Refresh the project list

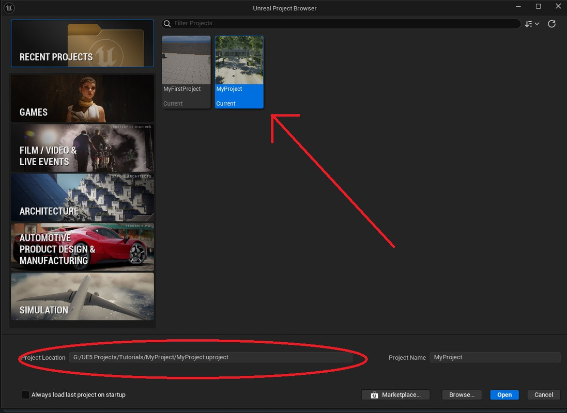pyautogui.click(x=551, y=24)
